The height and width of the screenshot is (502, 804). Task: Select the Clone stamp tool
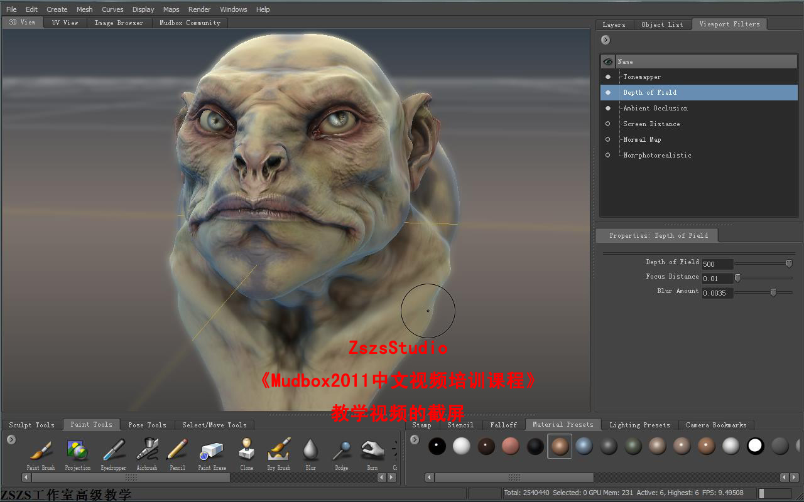246,453
